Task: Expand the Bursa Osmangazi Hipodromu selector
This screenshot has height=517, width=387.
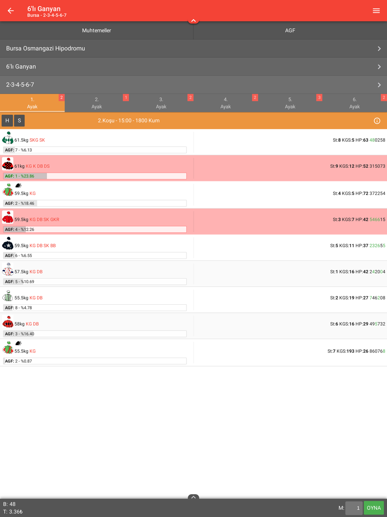Action: click(193, 48)
